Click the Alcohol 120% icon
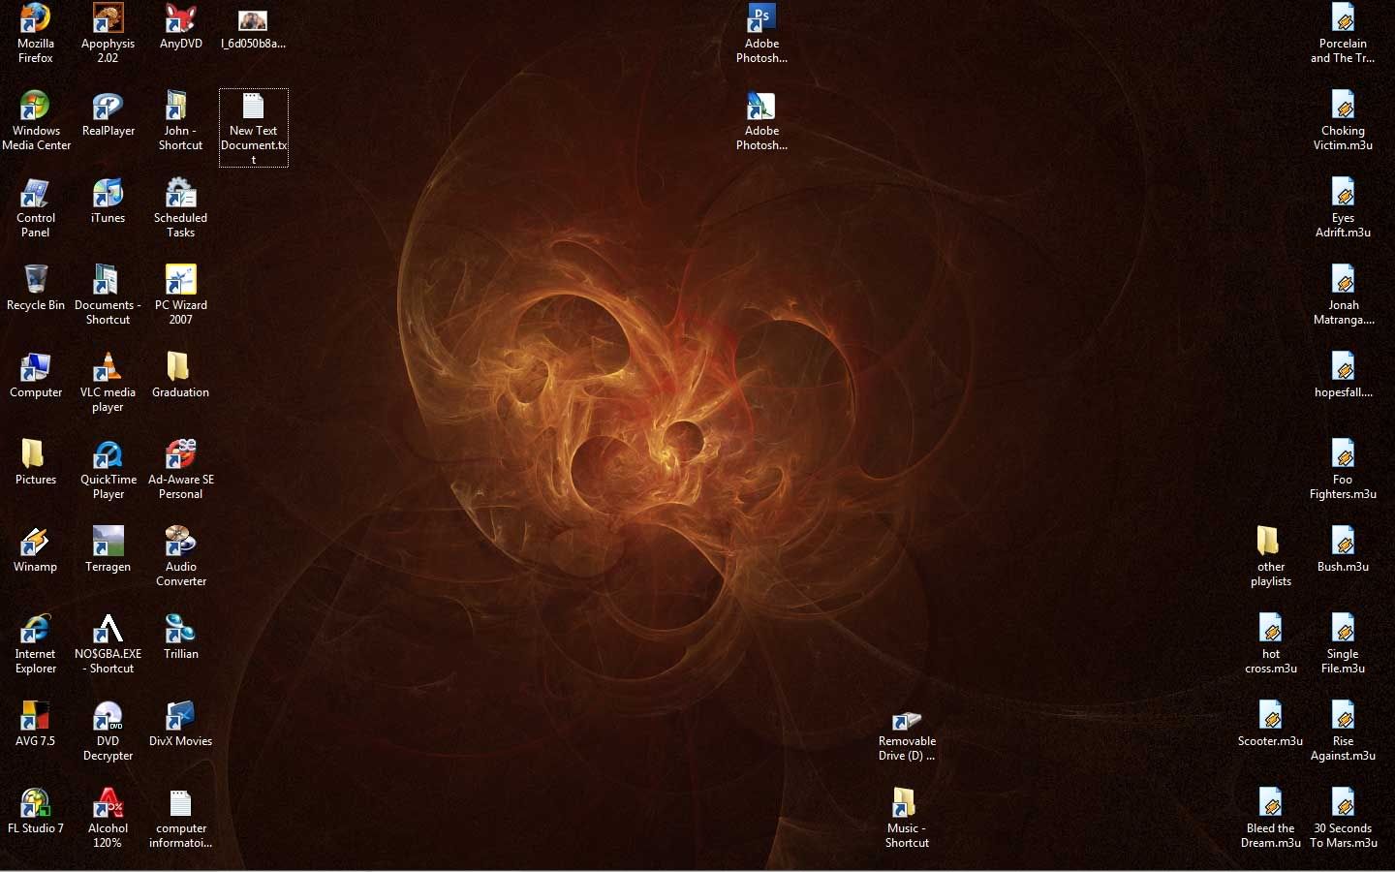1395x872 pixels. point(108,803)
